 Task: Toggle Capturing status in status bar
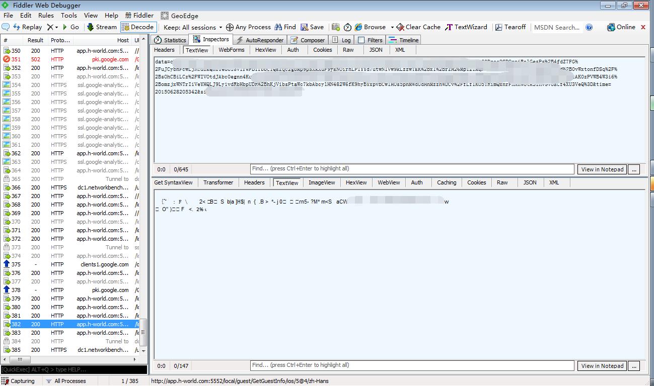click(x=19, y=381)
